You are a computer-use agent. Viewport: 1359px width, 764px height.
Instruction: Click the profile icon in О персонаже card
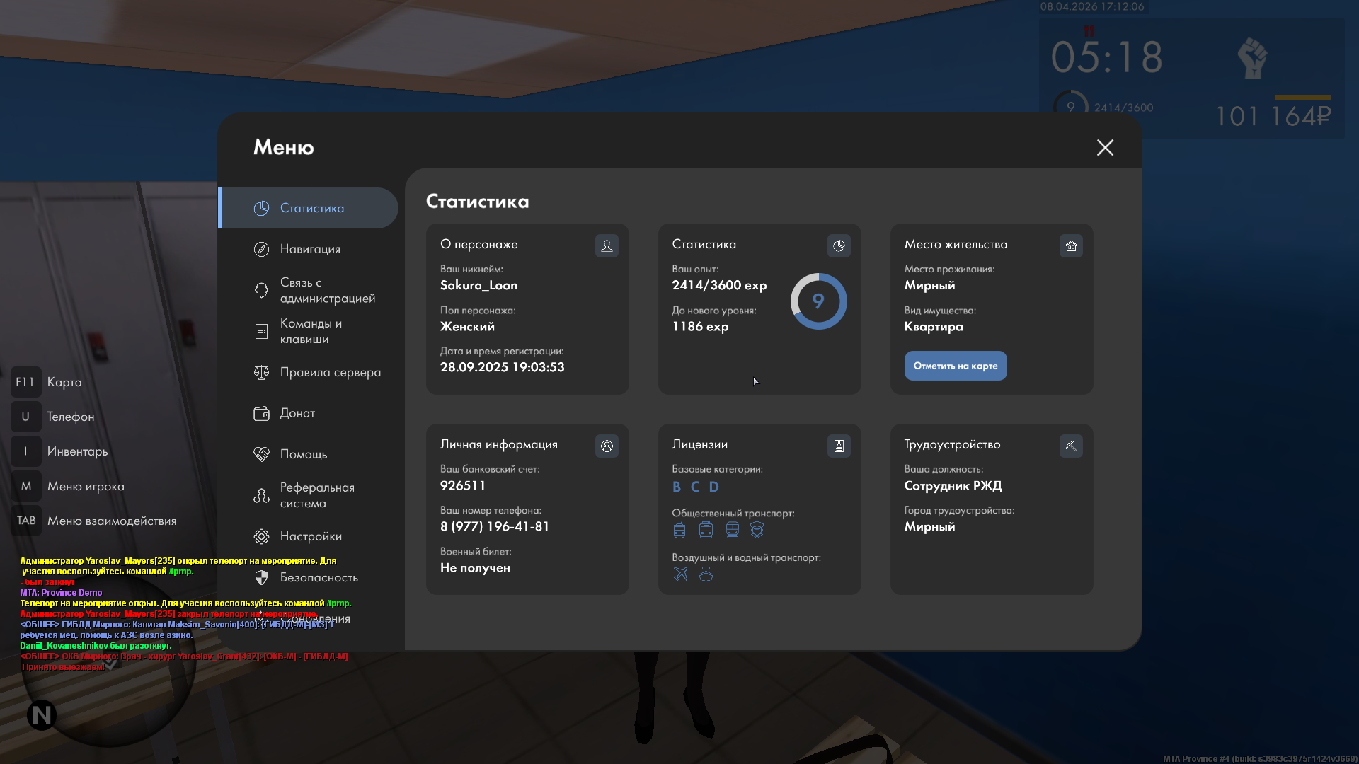tap(607, 245)
